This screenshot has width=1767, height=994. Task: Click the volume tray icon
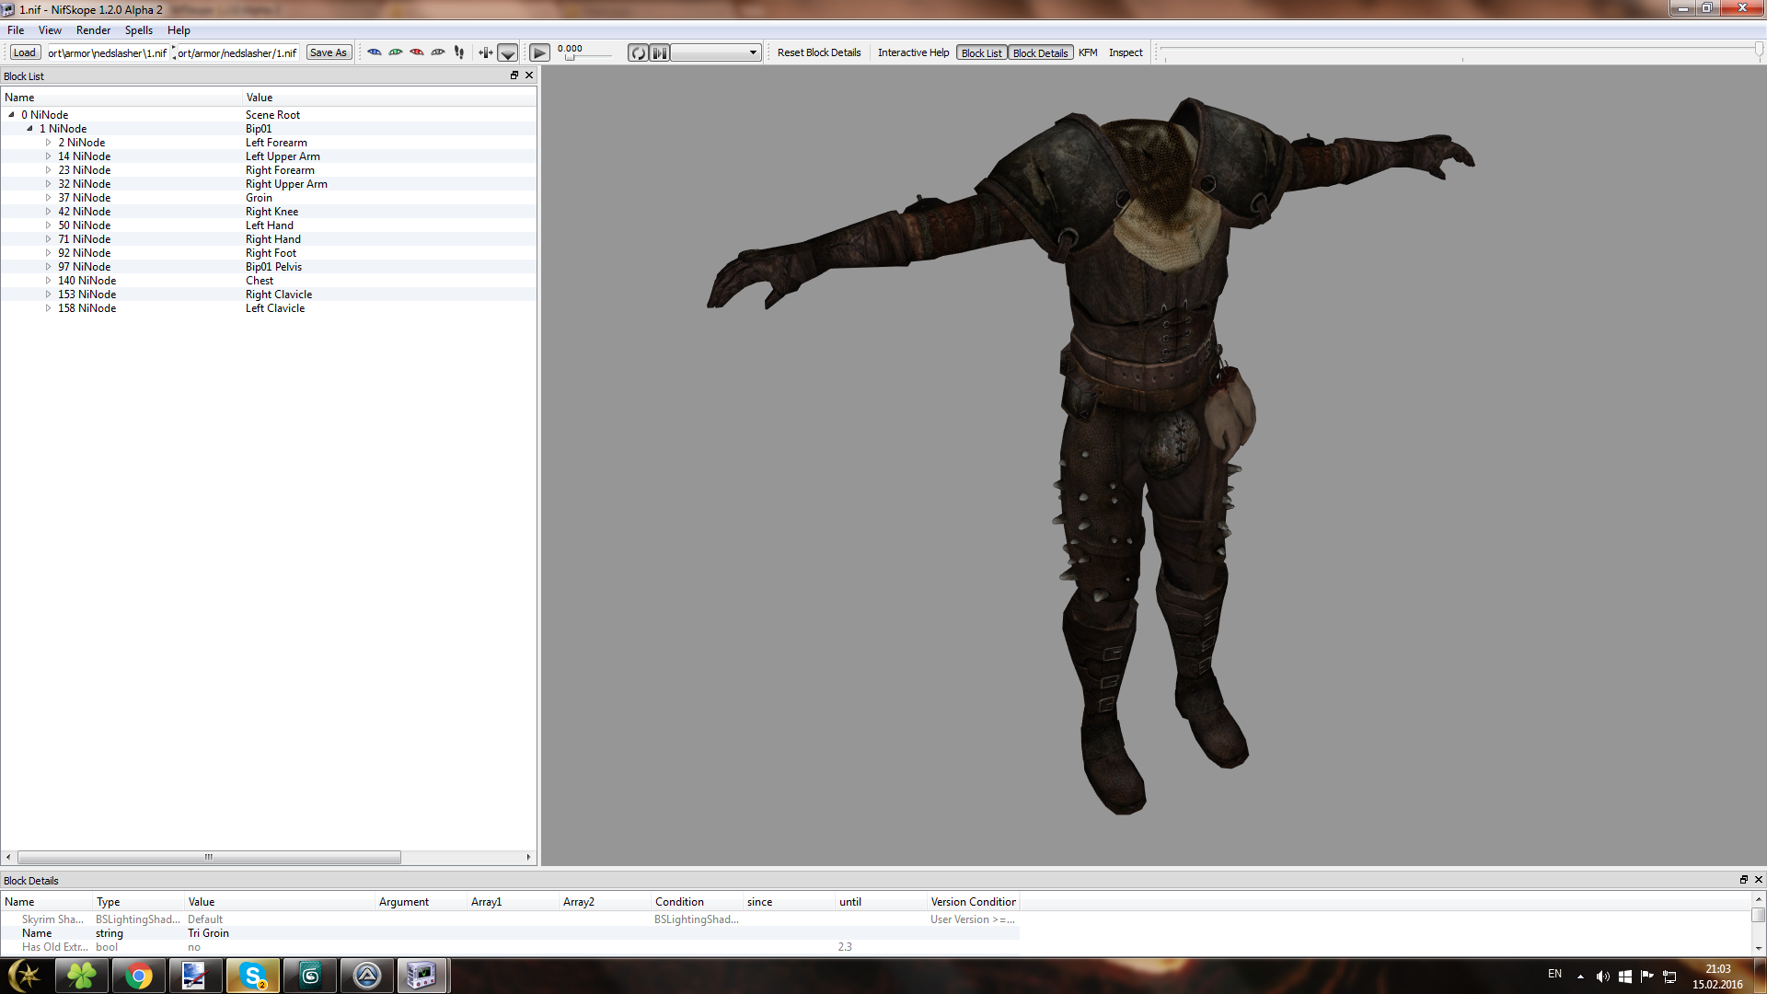point(1602,977)
